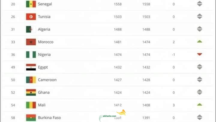Click Morocco's green up arrow indicator
The height and width of the screenshot is (122, 216).
[x=199, y=41]
